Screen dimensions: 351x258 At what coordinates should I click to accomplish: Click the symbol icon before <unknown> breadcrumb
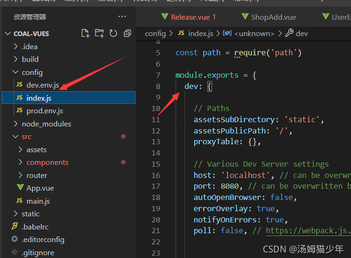point(227,33)
